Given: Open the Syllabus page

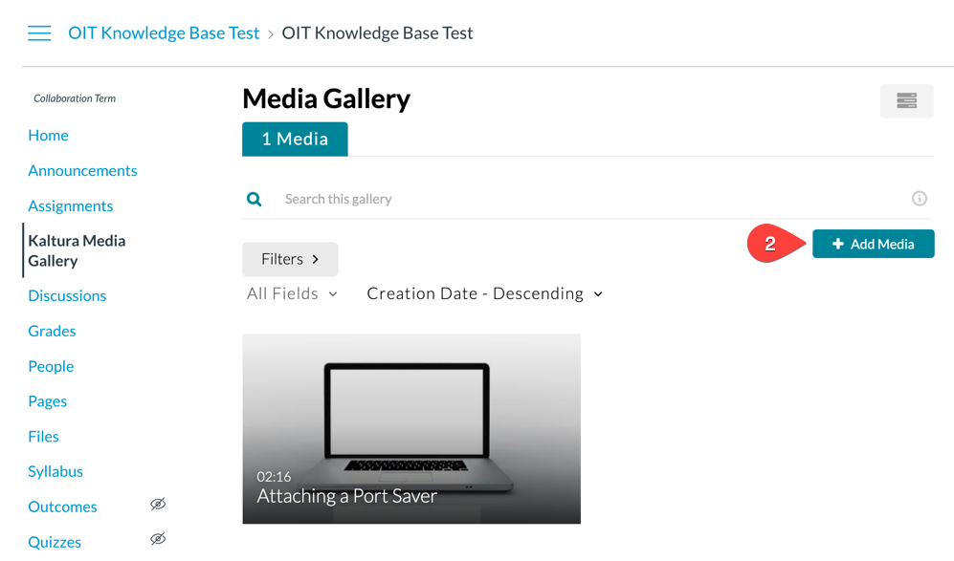Looking at the screenshot, I should [55, 471].
